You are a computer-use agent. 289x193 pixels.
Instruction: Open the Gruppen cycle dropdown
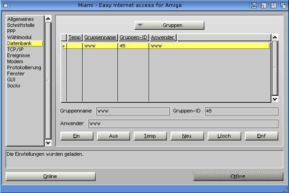(169, 25)
